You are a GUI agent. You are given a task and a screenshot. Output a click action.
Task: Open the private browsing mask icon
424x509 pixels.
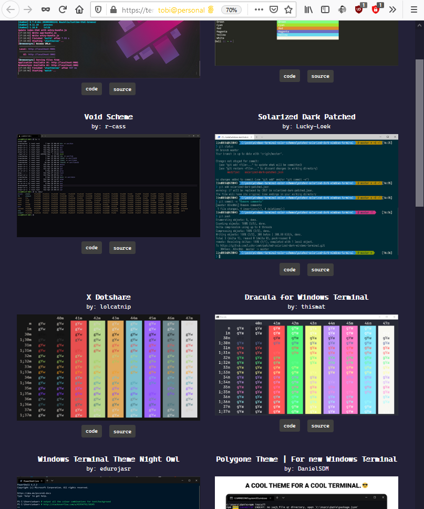tap(46, 9)
